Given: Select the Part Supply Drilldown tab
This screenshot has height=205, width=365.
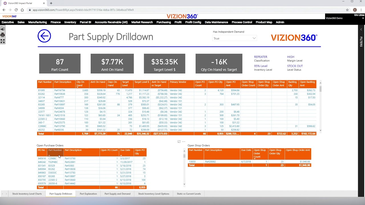Looking at the screenshot, I should point(61,194).
